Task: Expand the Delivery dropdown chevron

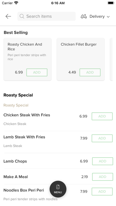Action: click(x=108, y=17)
